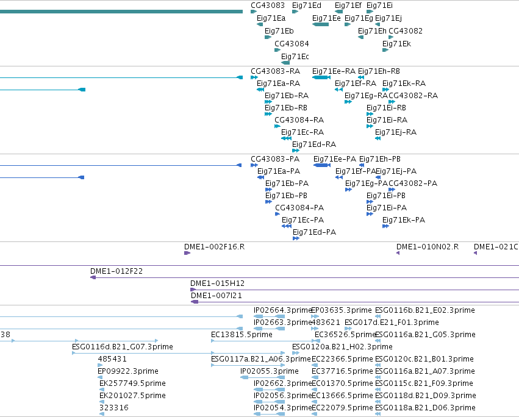Select BAC clone DME1-007I21
The image size is (519, 417).
point(216,296)
